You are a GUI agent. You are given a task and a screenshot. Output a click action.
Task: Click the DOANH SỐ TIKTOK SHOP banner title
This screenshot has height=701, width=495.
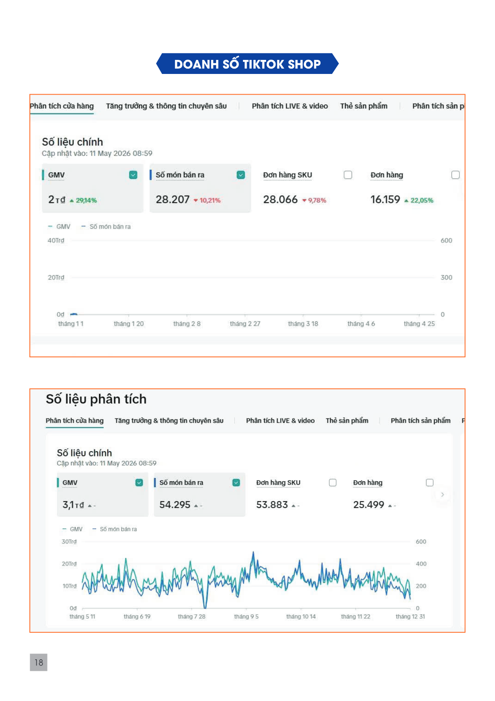pyautogui.click(x=247, y=64)
